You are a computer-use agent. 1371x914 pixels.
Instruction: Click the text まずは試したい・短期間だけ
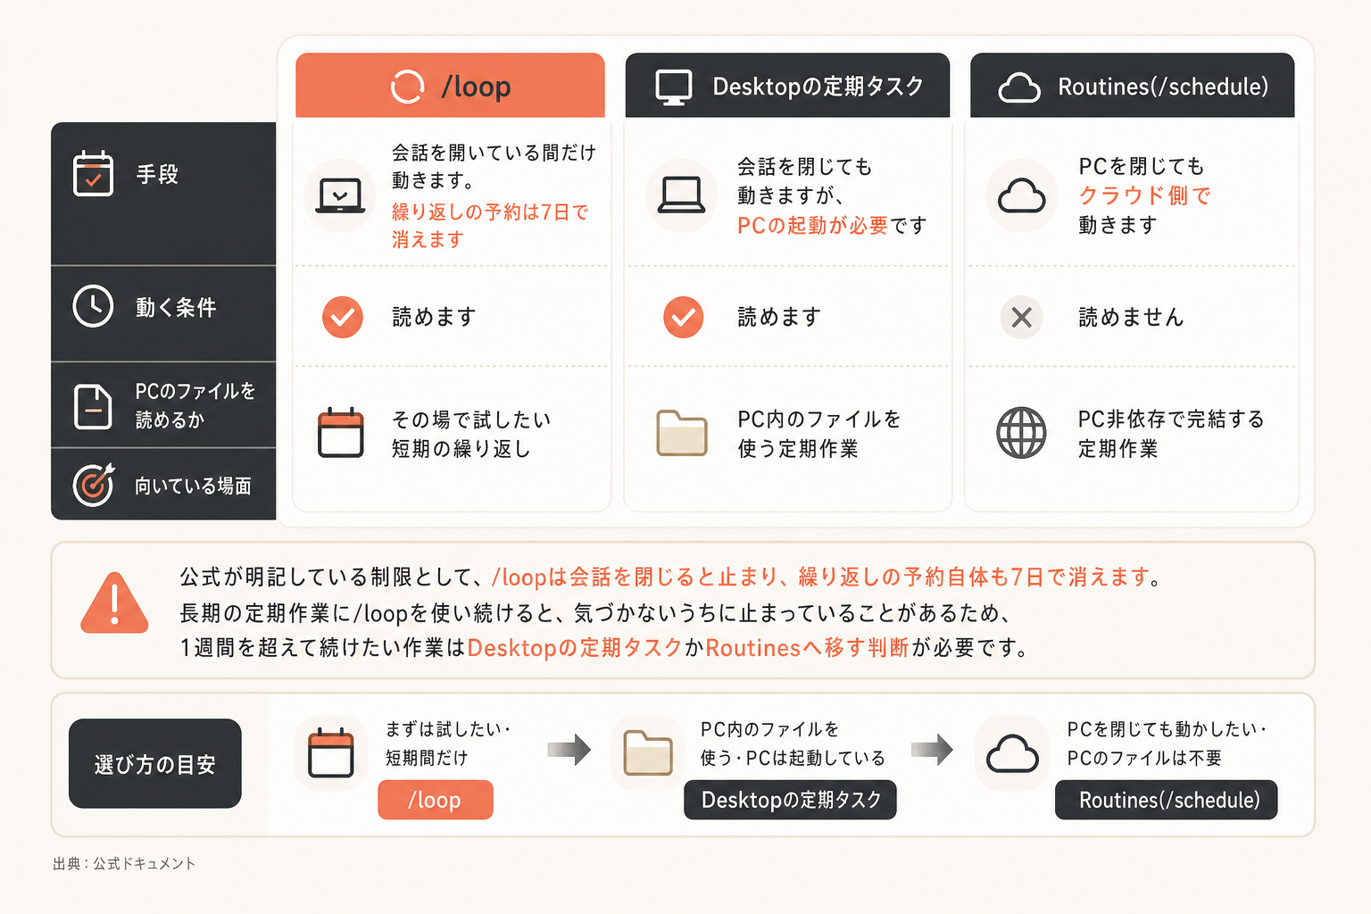pyautogui.click(x=447, y=744)
